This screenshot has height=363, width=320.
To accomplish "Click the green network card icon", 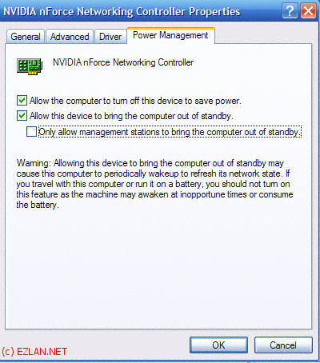I will pyautogui.click(x=30, y=66).
